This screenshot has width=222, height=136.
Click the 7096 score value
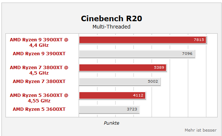(x=187, y=54)
